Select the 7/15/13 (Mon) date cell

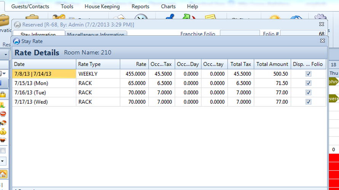coord(44,83)
